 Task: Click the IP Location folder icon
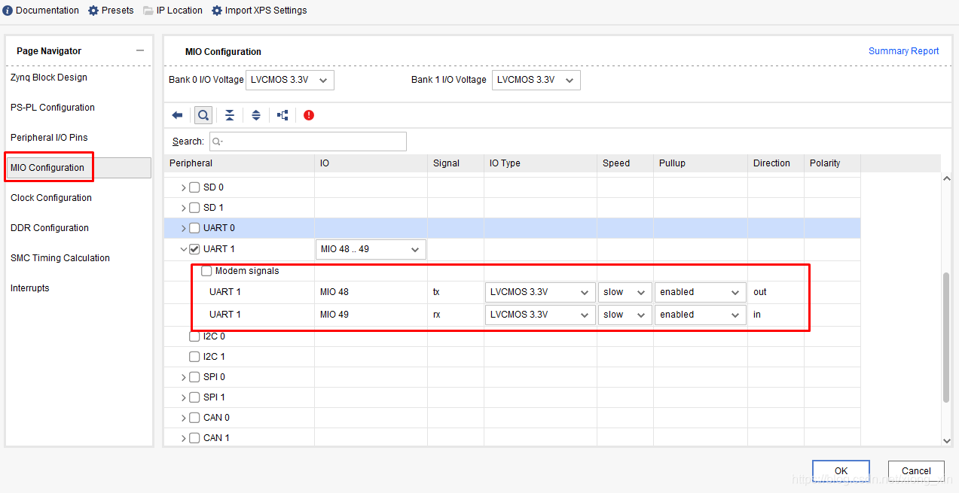(x=148, y=11)
